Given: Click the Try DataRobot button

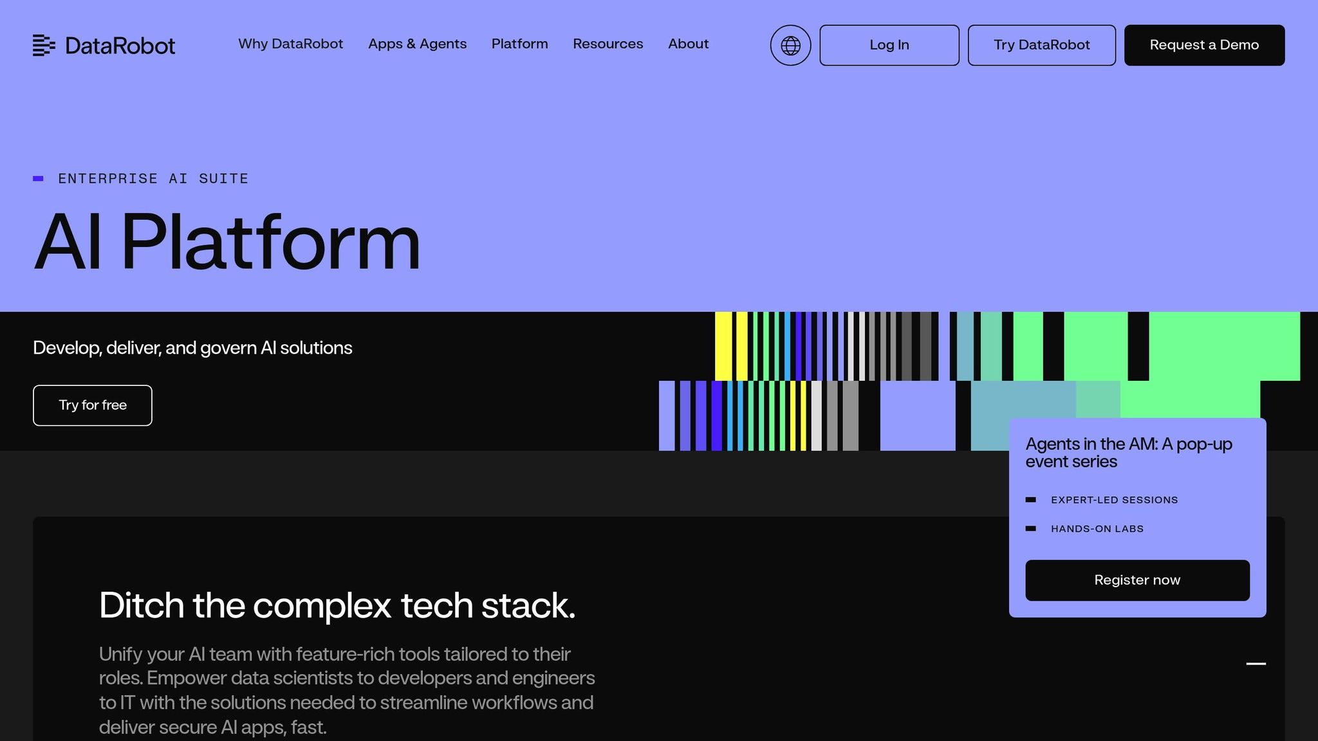Looking at the screenshot, I should point(1041,45).
